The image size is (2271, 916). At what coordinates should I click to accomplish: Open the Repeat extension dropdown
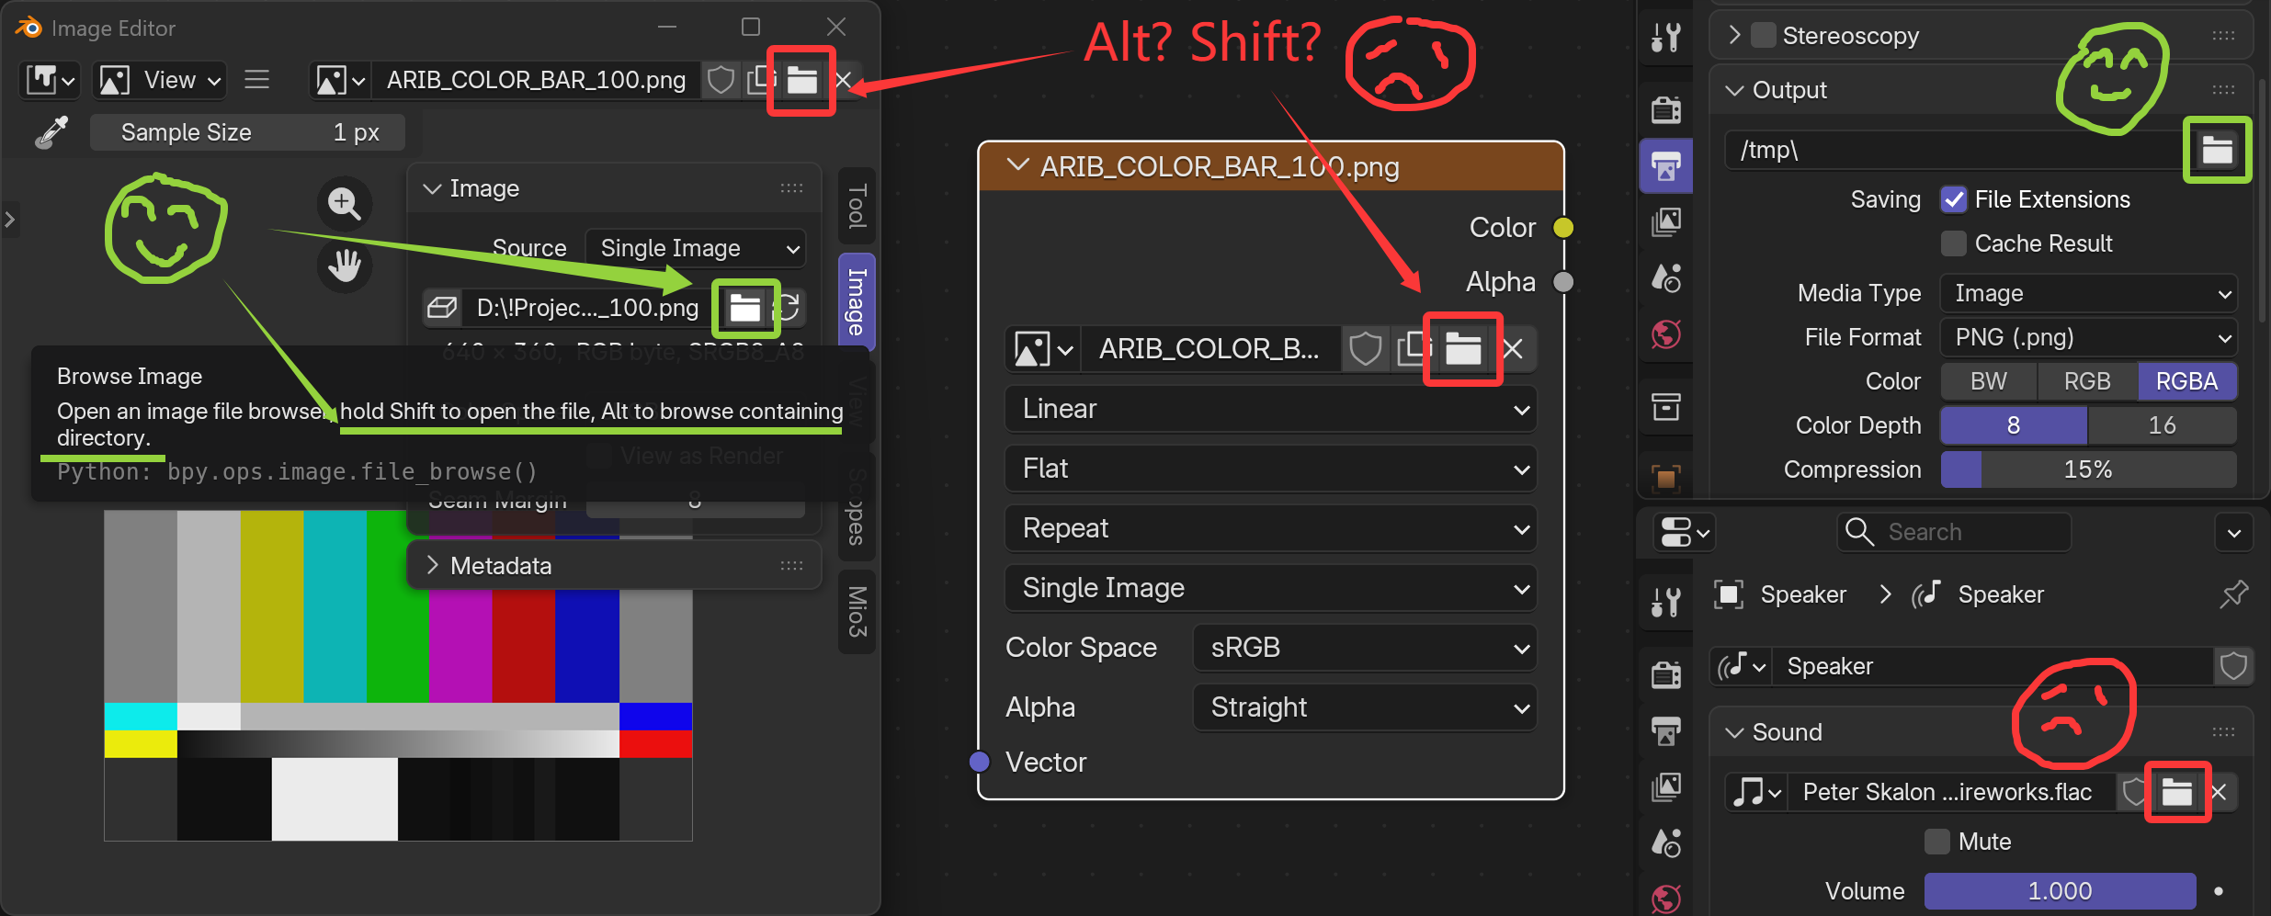[x=1271, y=528]
